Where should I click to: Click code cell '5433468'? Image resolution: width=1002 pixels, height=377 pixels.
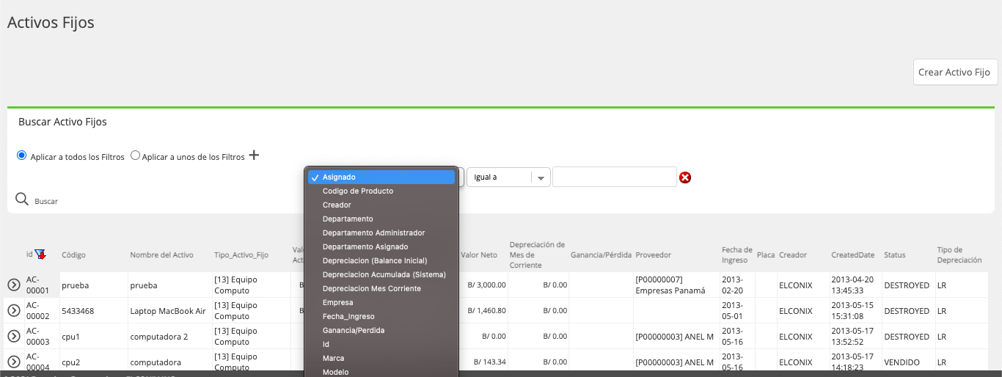click(79, 311)
